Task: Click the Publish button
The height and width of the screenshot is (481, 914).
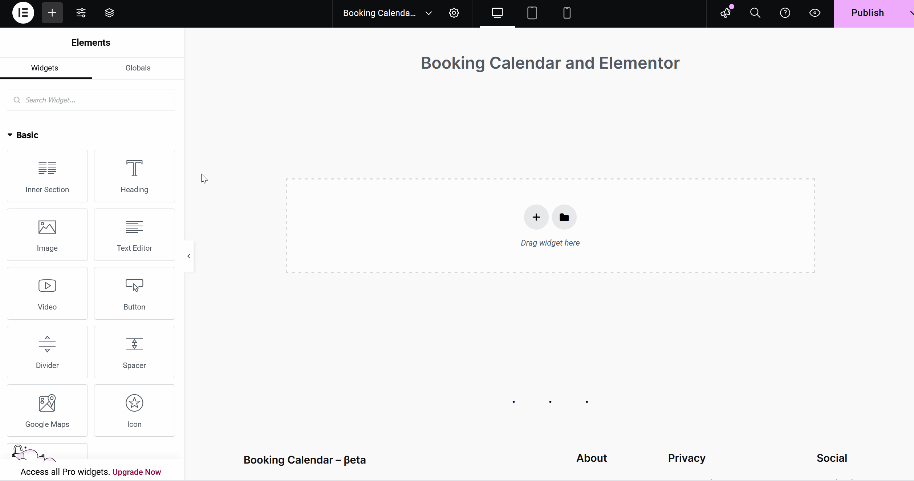Action: tap(868, 13)
